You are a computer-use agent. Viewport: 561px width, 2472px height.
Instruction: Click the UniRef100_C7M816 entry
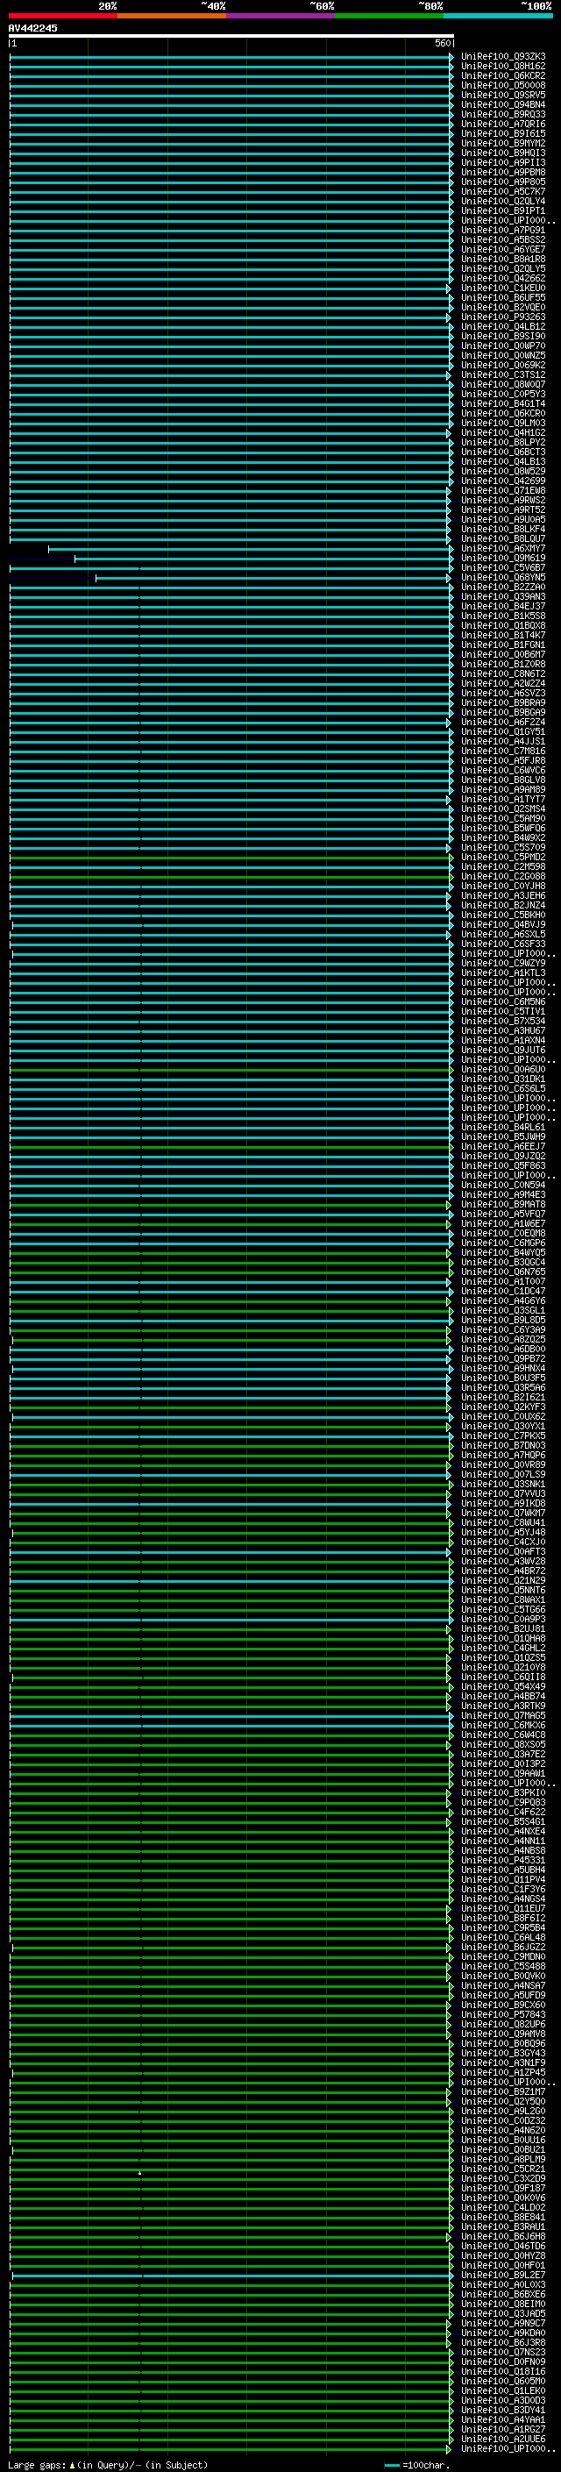[503, 752]
